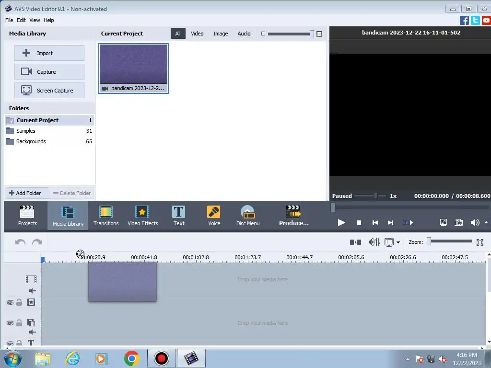Mute the preview volume speaker icon
Screen dimensions: 491x368
[474, 222]
